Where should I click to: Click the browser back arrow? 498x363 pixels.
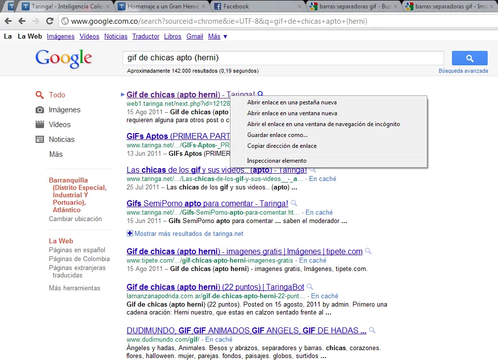click(8, 21)
